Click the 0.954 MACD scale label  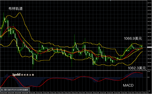(x=148, y=72)
